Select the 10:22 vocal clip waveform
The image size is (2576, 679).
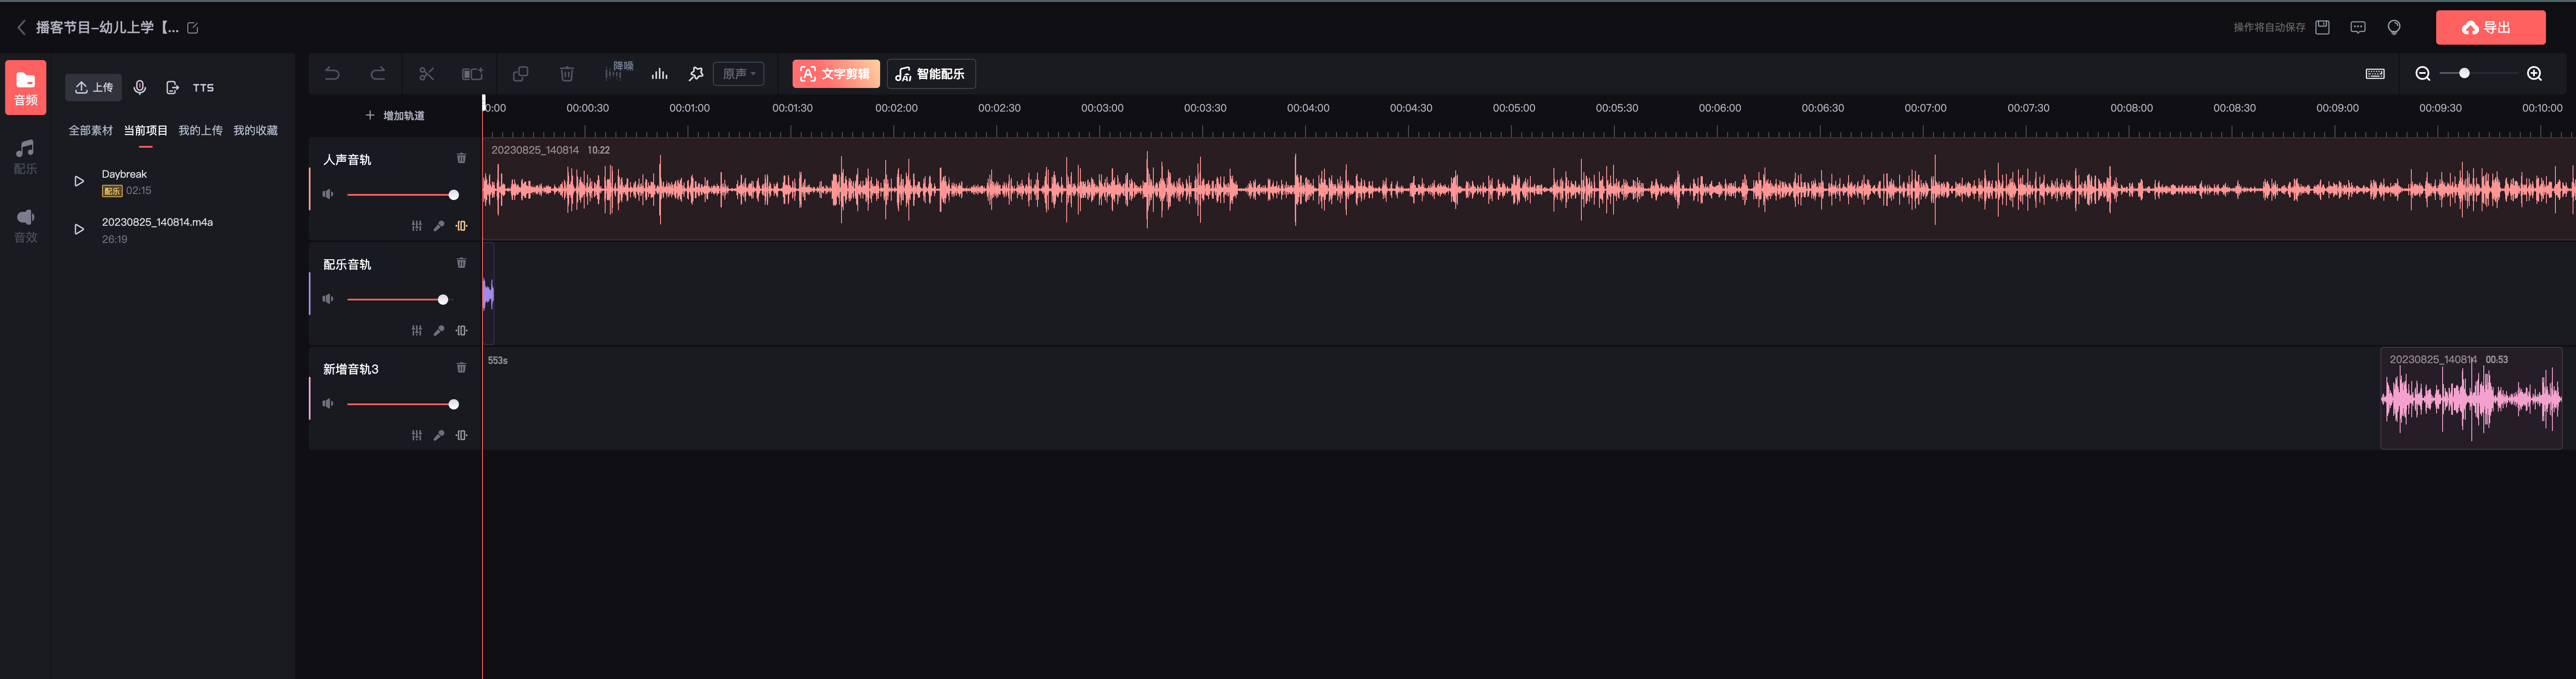pyautogui.click(x=1529, y=189)
